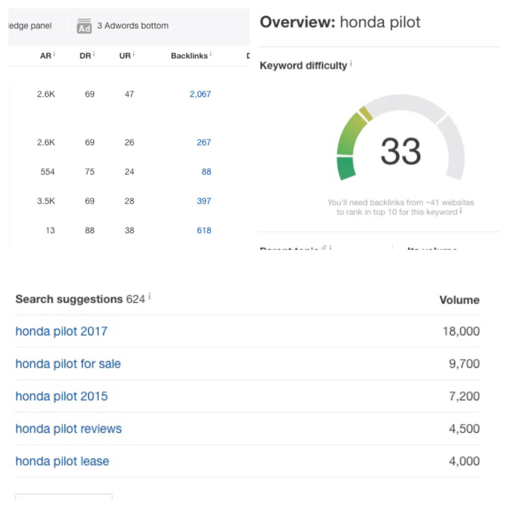
Task: Click the 7,200 volume value
Action: pos(464,396)
